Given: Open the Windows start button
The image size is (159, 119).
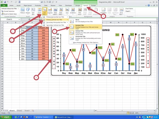Looking at the screenshot, I should [x=6, y=117].
